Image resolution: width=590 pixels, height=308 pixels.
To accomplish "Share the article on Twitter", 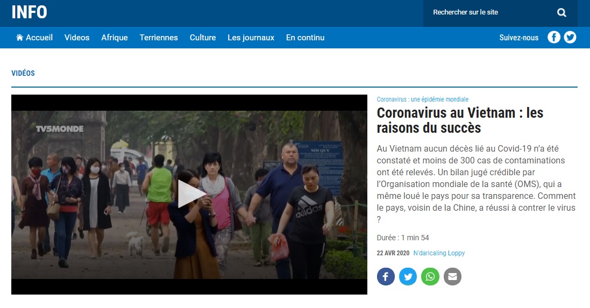I will pyautogui.click(x=408, y=277).
